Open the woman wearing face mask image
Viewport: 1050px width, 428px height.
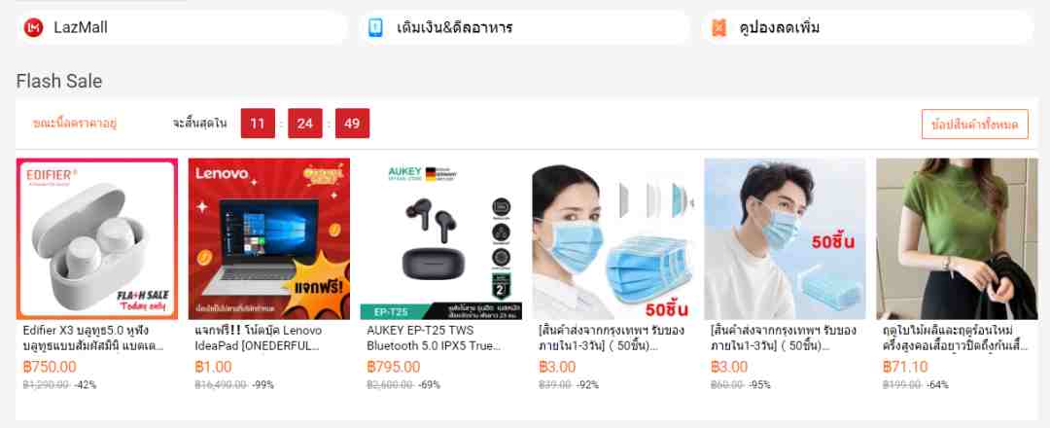612,238
